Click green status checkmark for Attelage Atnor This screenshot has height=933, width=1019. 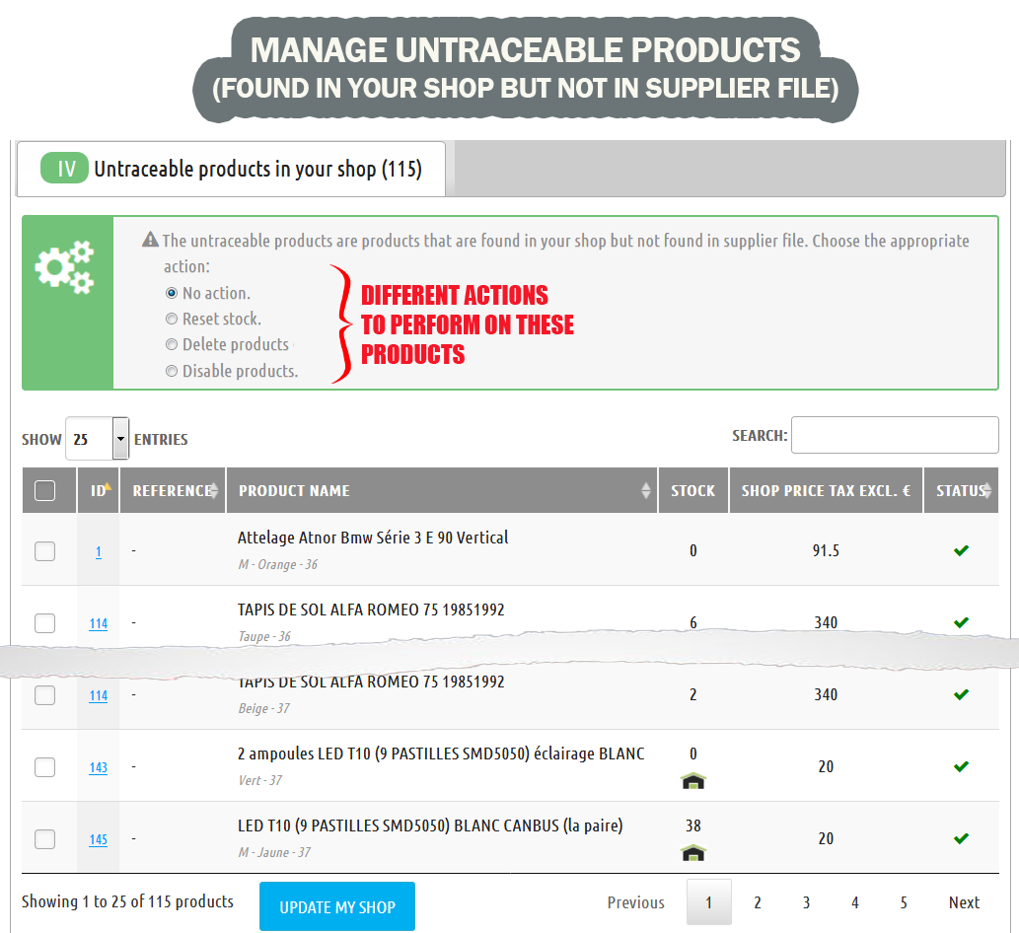click(x=961, y=550)
